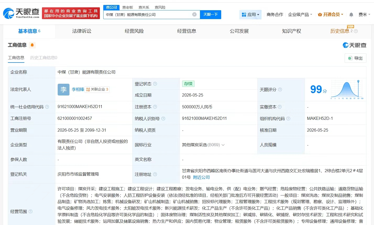Viewport: 374px width, 225px height.
Task: Open the 费米 user account dropdown
Action: pyautogui.click(x=364, y=15)
